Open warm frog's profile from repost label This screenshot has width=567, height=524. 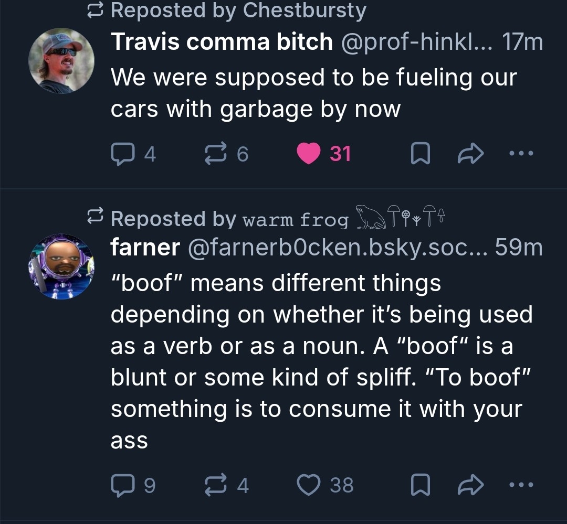point(295,219)
